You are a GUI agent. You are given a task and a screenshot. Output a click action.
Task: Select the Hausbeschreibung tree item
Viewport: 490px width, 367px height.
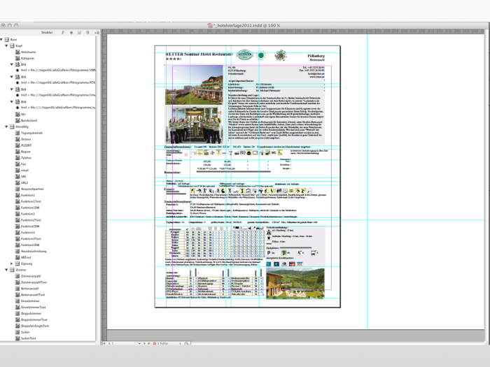[34, 251]
